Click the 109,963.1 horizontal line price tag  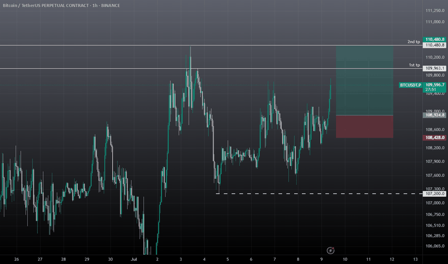(x=434, y=68)
